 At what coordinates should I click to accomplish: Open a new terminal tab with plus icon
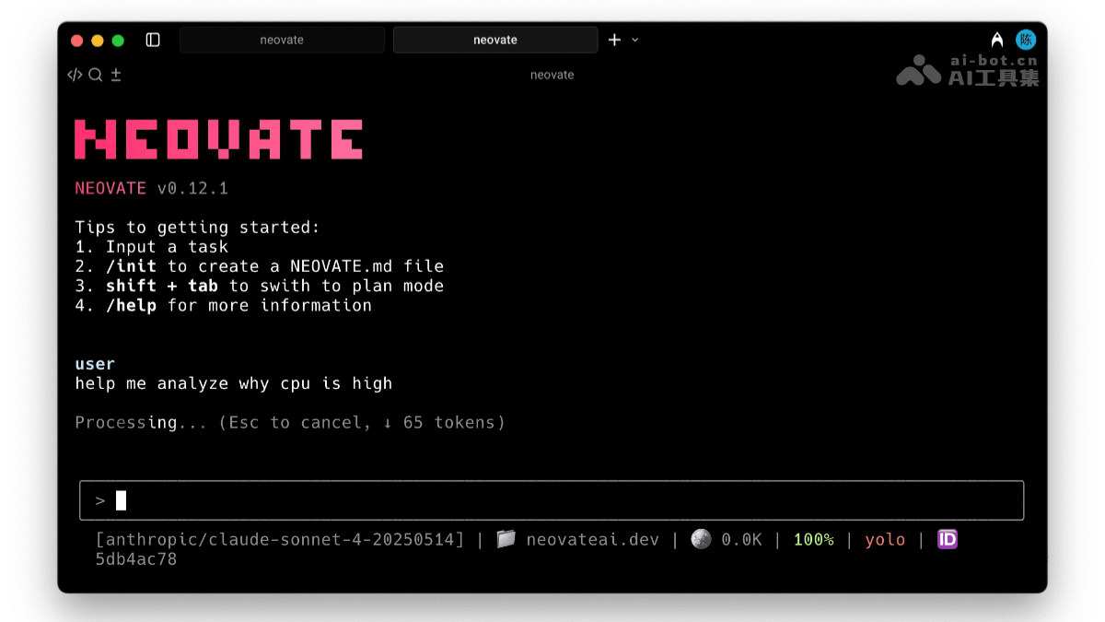click(x=613, y=40)
